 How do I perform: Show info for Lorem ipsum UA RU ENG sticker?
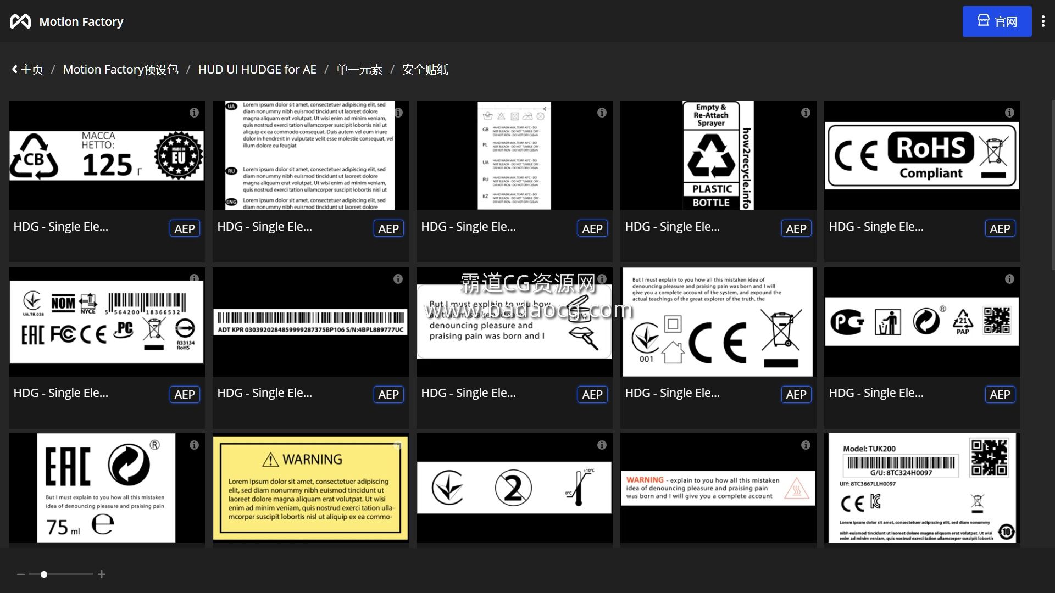(398, 113)
